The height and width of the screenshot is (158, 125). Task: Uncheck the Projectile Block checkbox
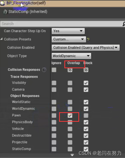click(x=86, y=142)
